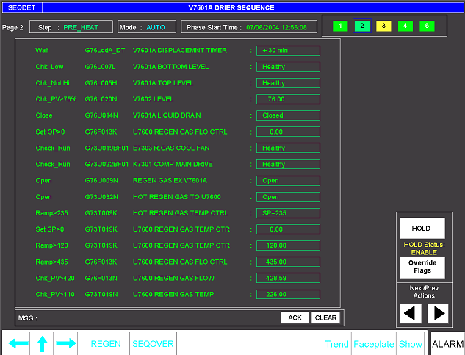
Task: Click the cyan right arrow navigation icon
Action: (x=66, y=343)
